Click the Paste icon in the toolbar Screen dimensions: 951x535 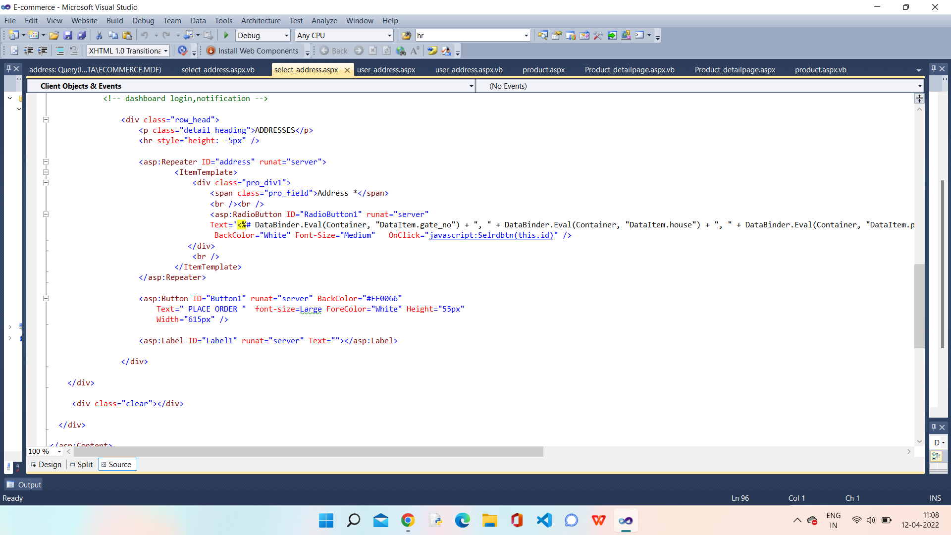pos(128,35)
